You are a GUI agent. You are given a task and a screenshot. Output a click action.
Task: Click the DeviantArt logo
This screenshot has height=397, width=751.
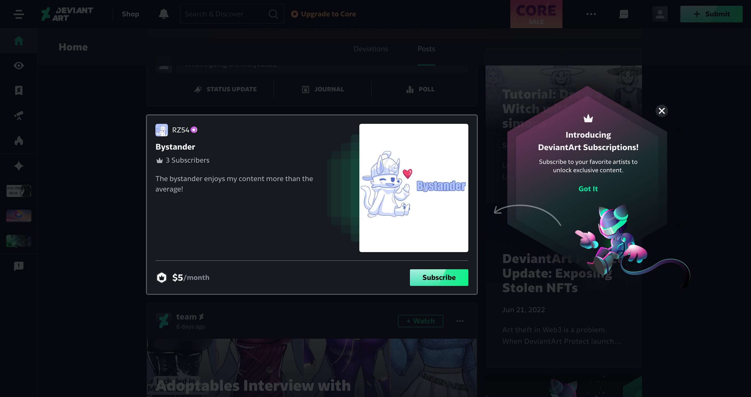(67, 14)
